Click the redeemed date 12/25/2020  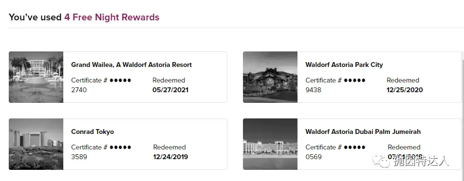tap(405, 90)
